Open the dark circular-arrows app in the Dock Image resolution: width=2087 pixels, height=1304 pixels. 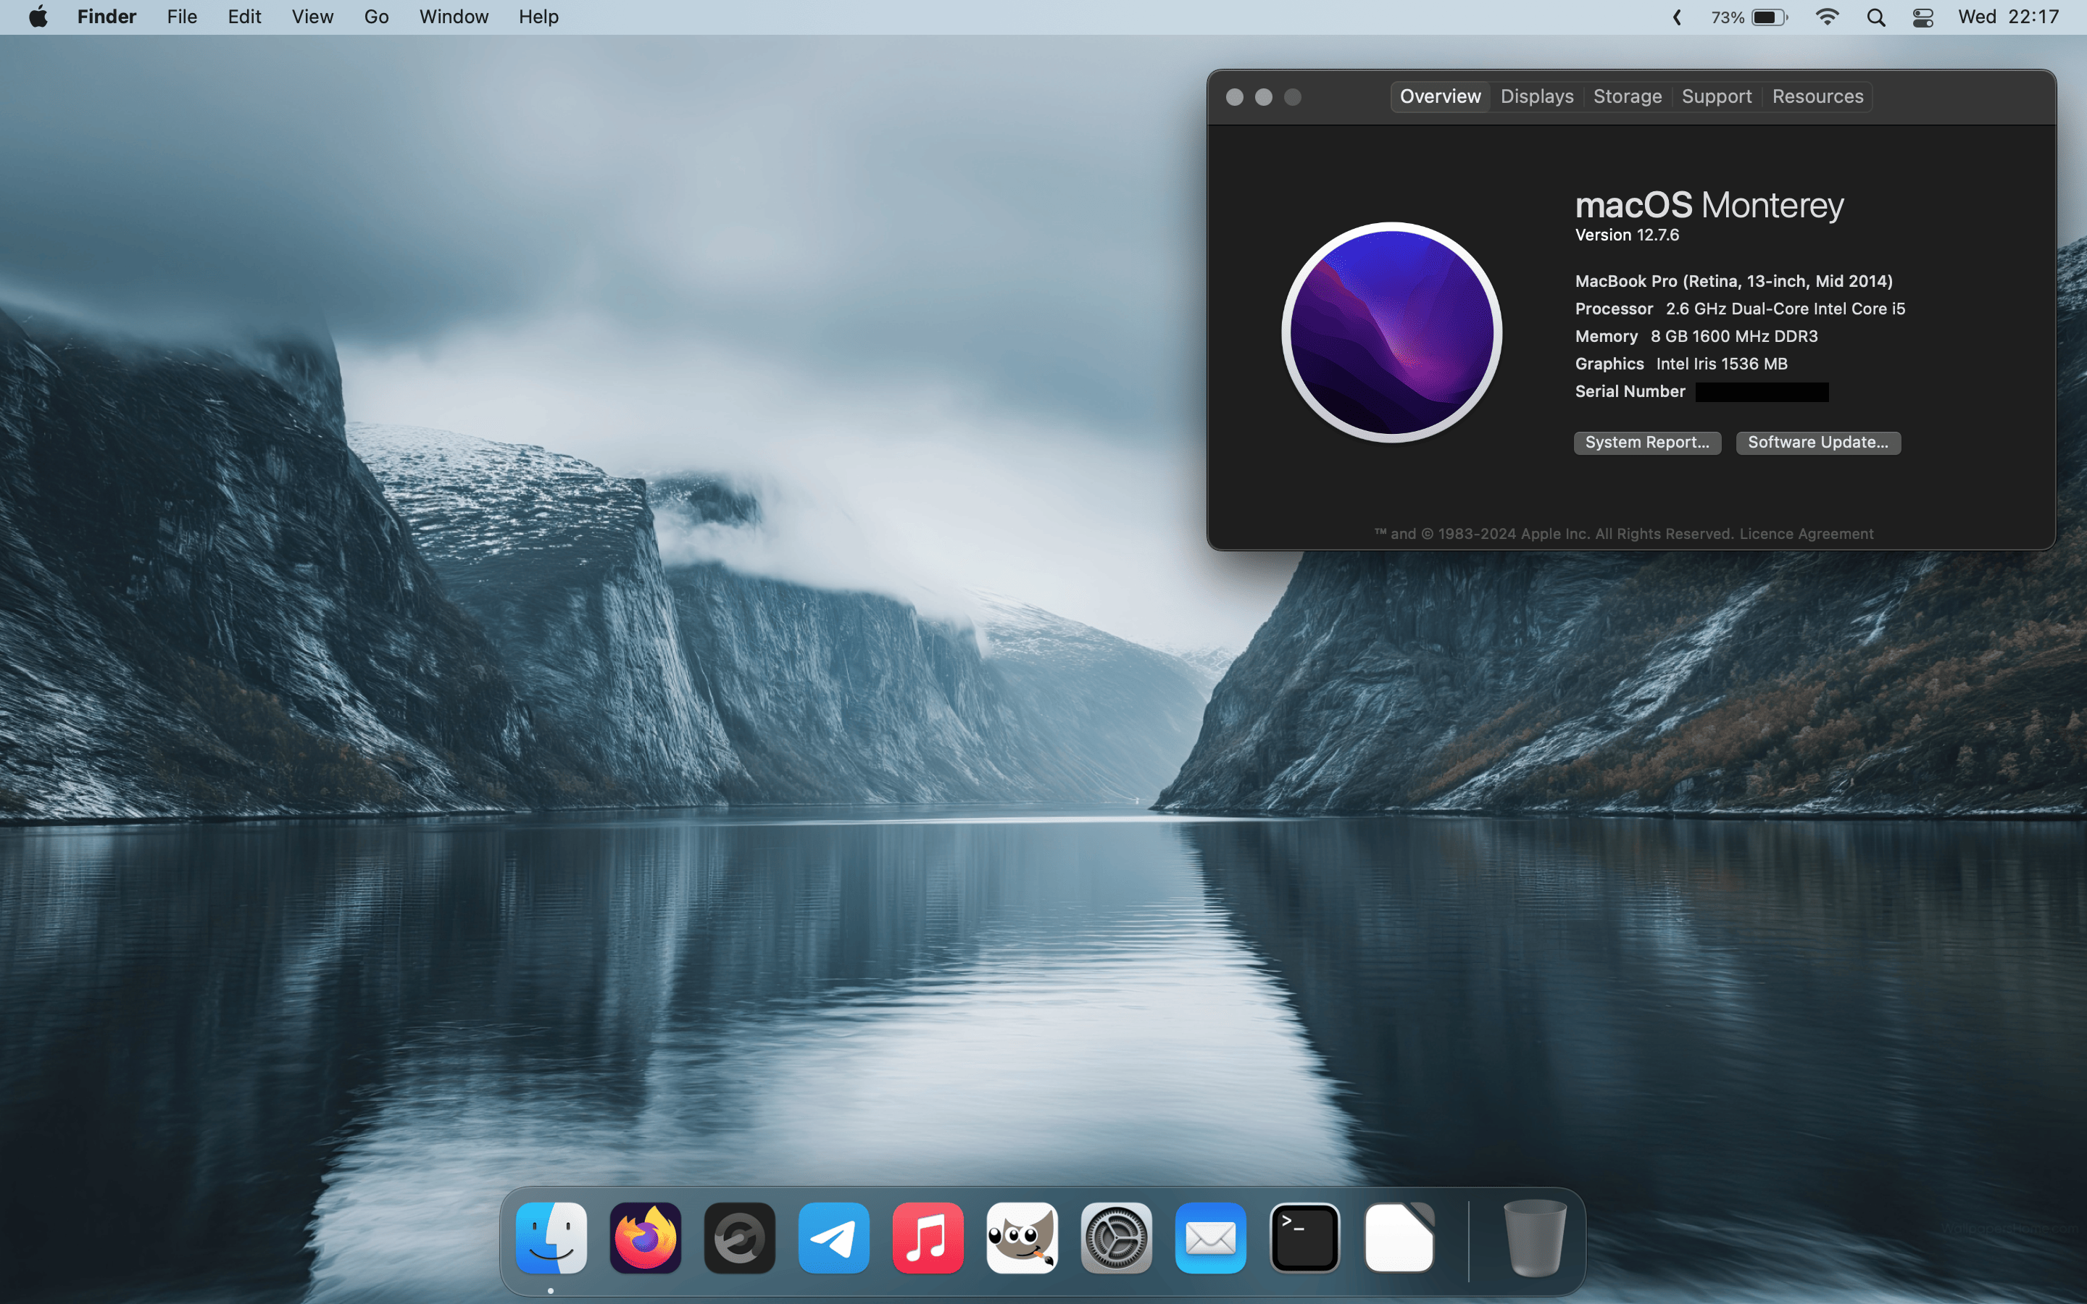tap(739, 1237)
